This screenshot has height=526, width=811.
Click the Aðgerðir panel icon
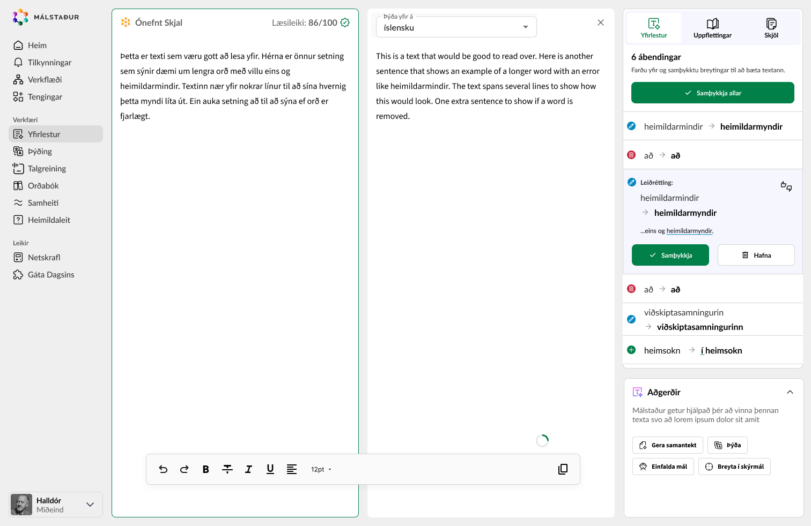coord(637,392)
